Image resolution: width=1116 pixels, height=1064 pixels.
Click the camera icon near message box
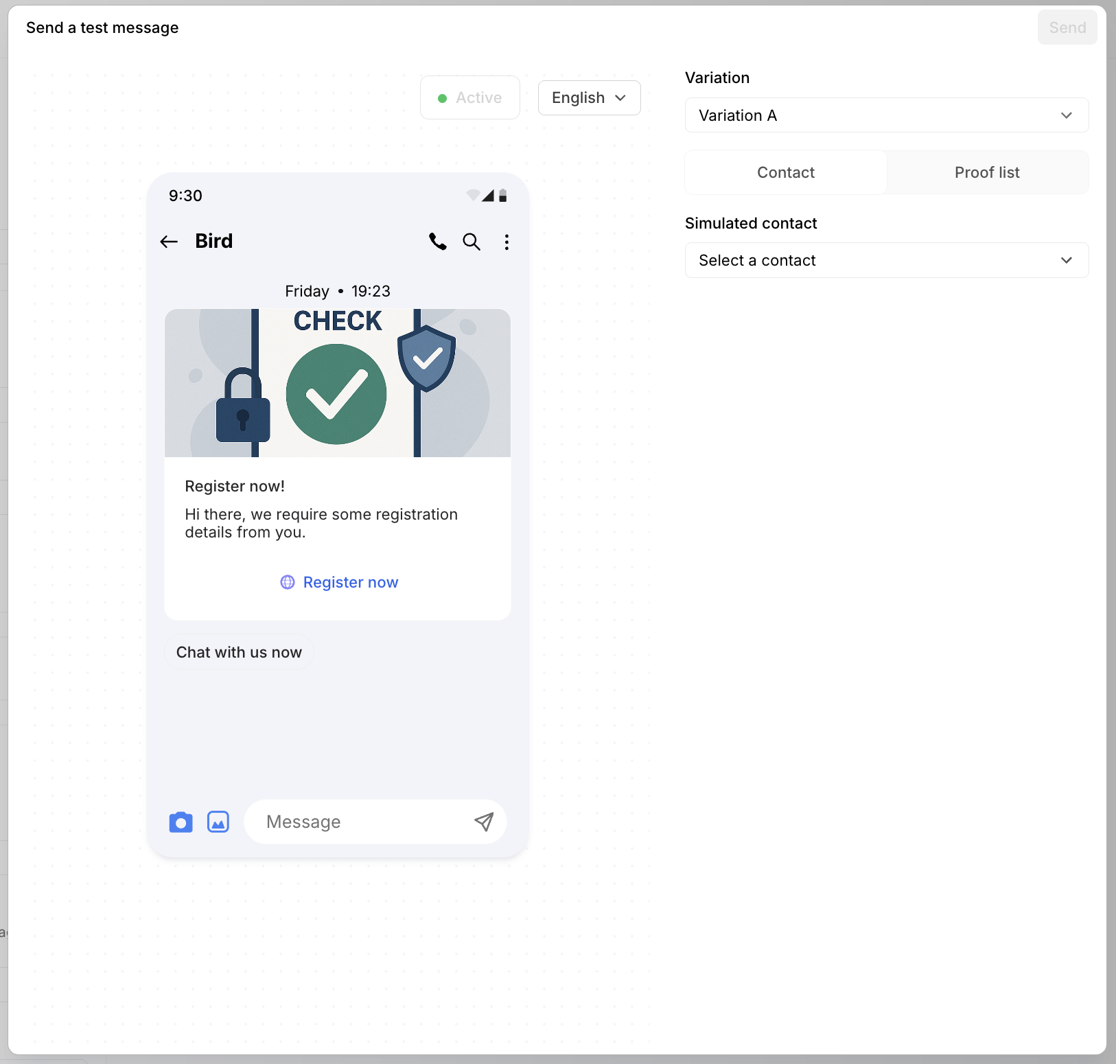pyautogui.click(x=181, y=822)
